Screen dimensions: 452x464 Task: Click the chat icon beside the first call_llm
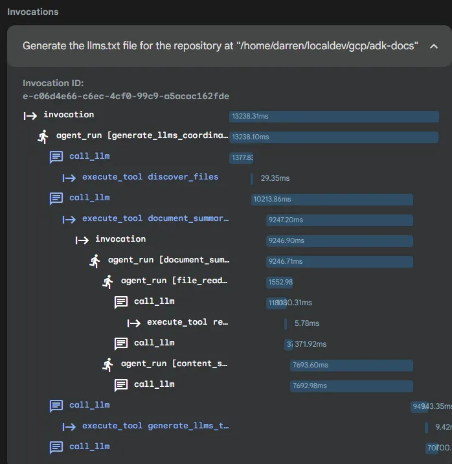point(56,157)
